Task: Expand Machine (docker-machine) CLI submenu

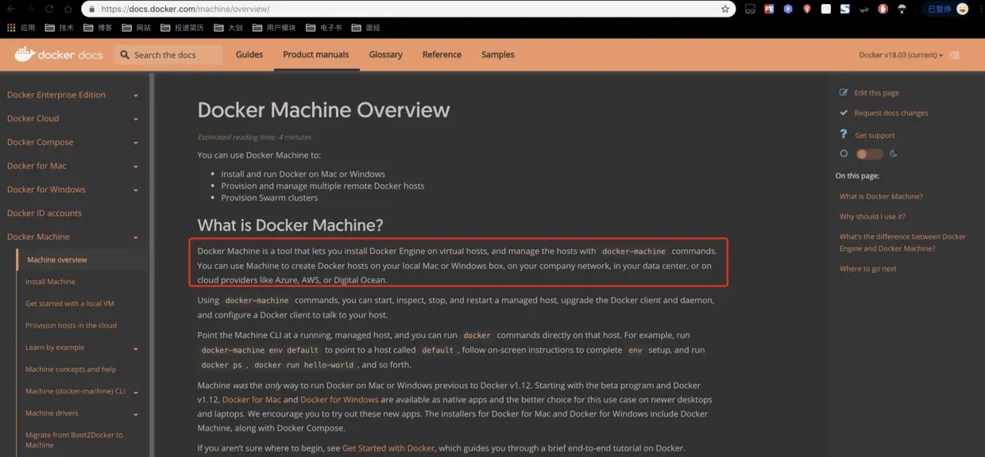Action: tap(136, 392)
